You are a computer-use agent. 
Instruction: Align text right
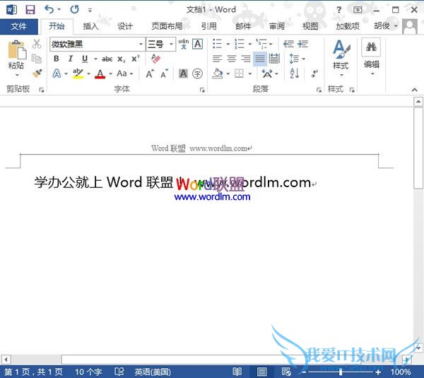coord(246,59)
